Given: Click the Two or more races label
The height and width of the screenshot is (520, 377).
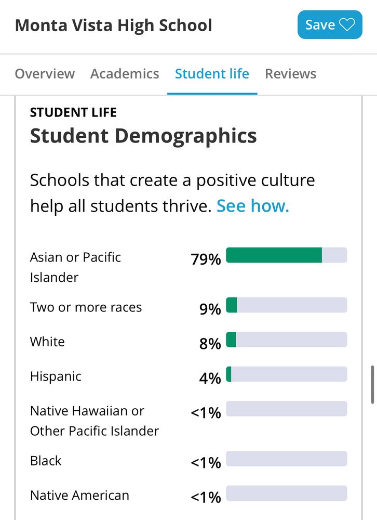Looking at the screenshot, I should coord(86,307).
